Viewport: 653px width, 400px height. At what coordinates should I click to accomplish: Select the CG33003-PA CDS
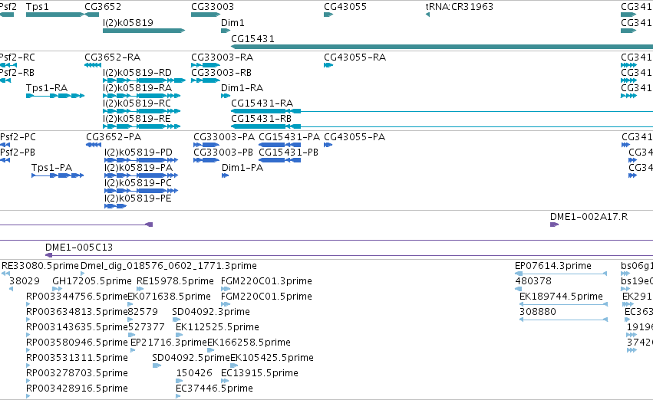click(x=206, y=145)
